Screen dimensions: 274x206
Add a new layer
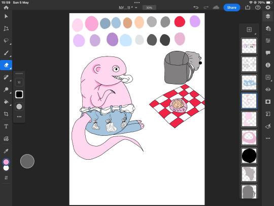click(249, 30)
